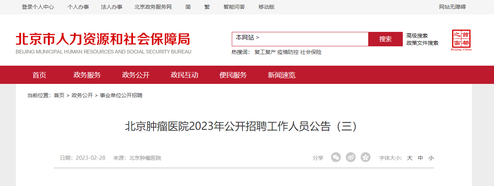Image resolution: width=494 pixels, height=186 pixels.
Task: Open 政策文件搜索 link
Action: [422, 43]
